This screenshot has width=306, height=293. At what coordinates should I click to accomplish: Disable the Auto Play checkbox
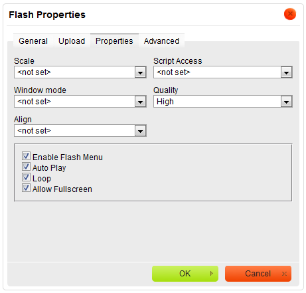26,167
